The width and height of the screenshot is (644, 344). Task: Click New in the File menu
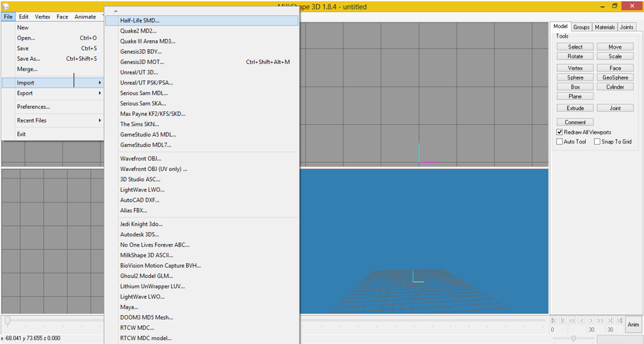pyautogui.click(x=52, y=28)
